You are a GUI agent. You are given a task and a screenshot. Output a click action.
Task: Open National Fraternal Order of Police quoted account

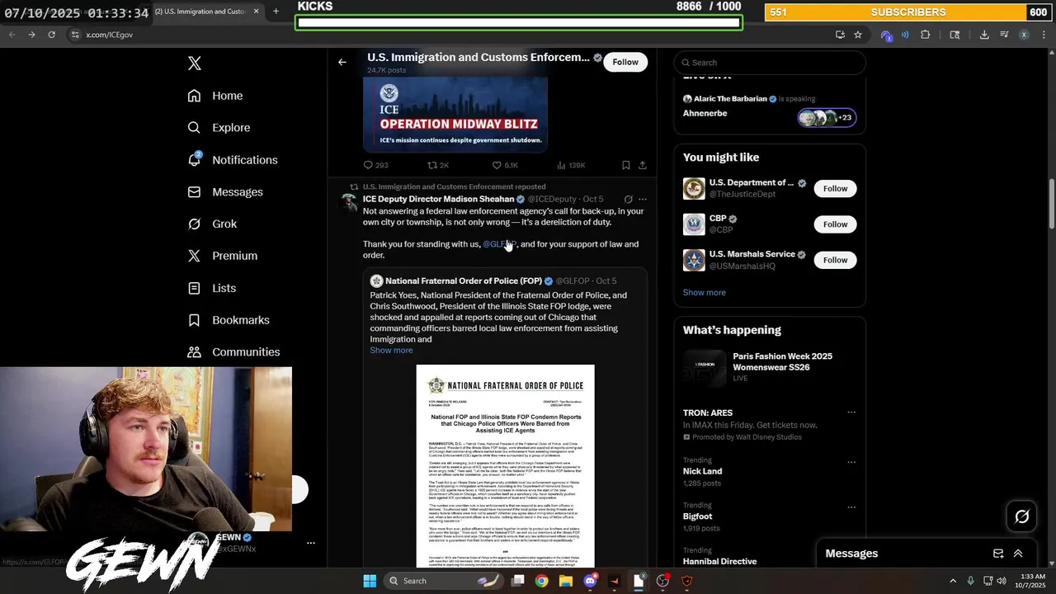pyautogui.click(x=464, y=281)
